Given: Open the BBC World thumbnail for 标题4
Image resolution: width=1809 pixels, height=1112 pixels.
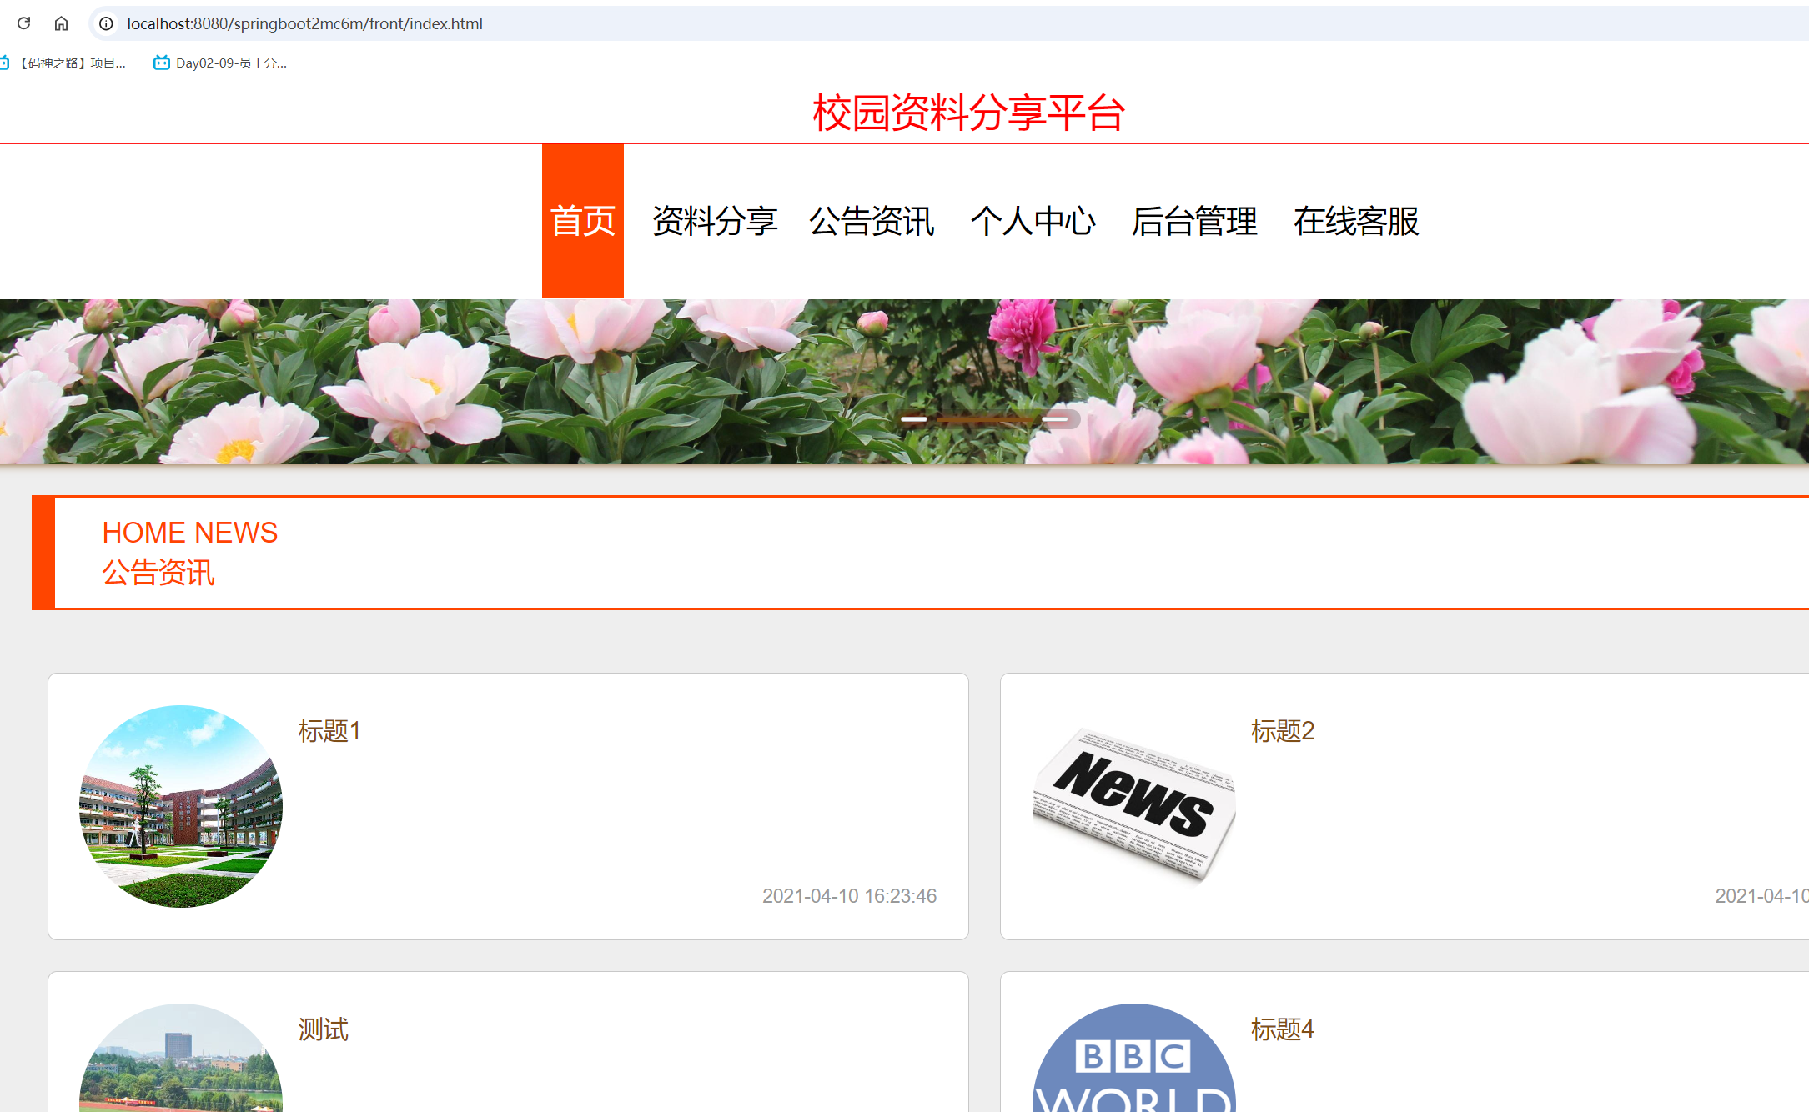Looking at the screenshot, I should (x=1133, y=1063).
